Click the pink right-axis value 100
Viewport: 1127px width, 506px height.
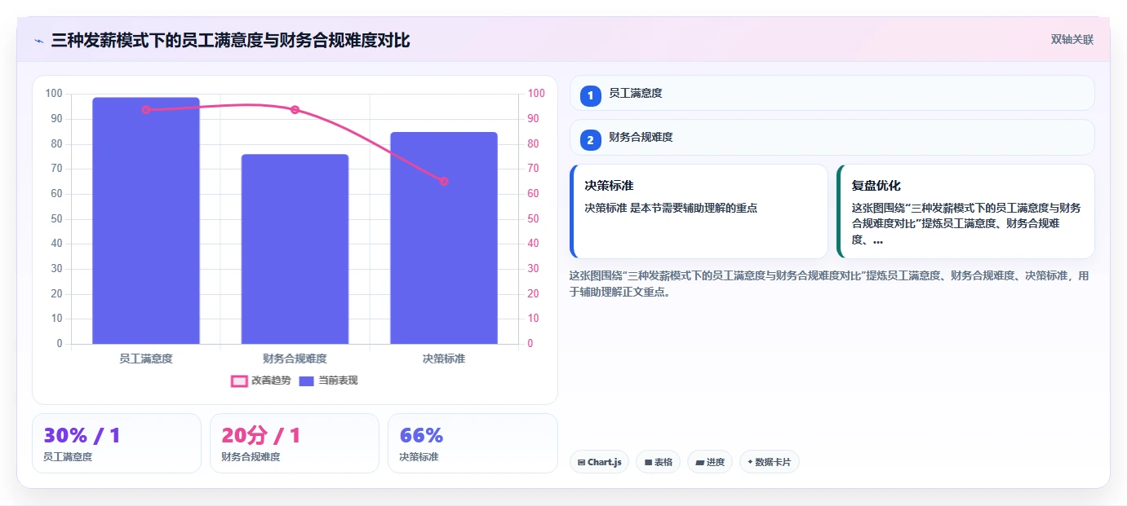(x=536, y=94)
